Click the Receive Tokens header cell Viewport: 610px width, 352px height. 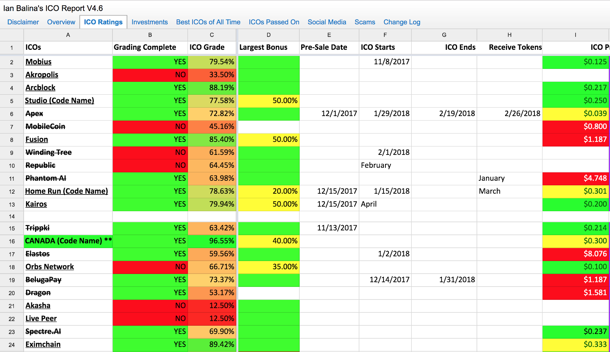coord(510,48)
